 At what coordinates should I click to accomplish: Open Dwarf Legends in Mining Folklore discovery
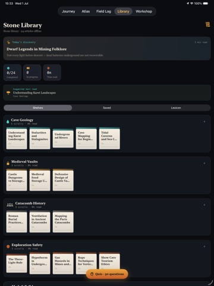(107, 48)
